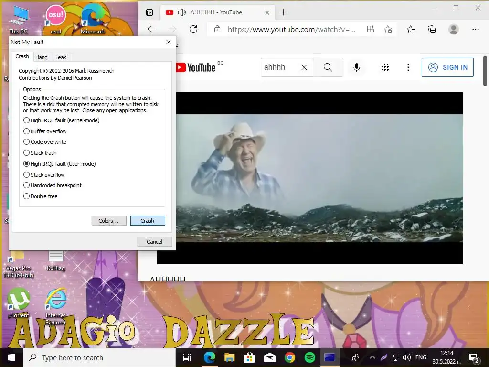Switch ENG input language
Screen dimensions: 489x367
pos(421,357)
